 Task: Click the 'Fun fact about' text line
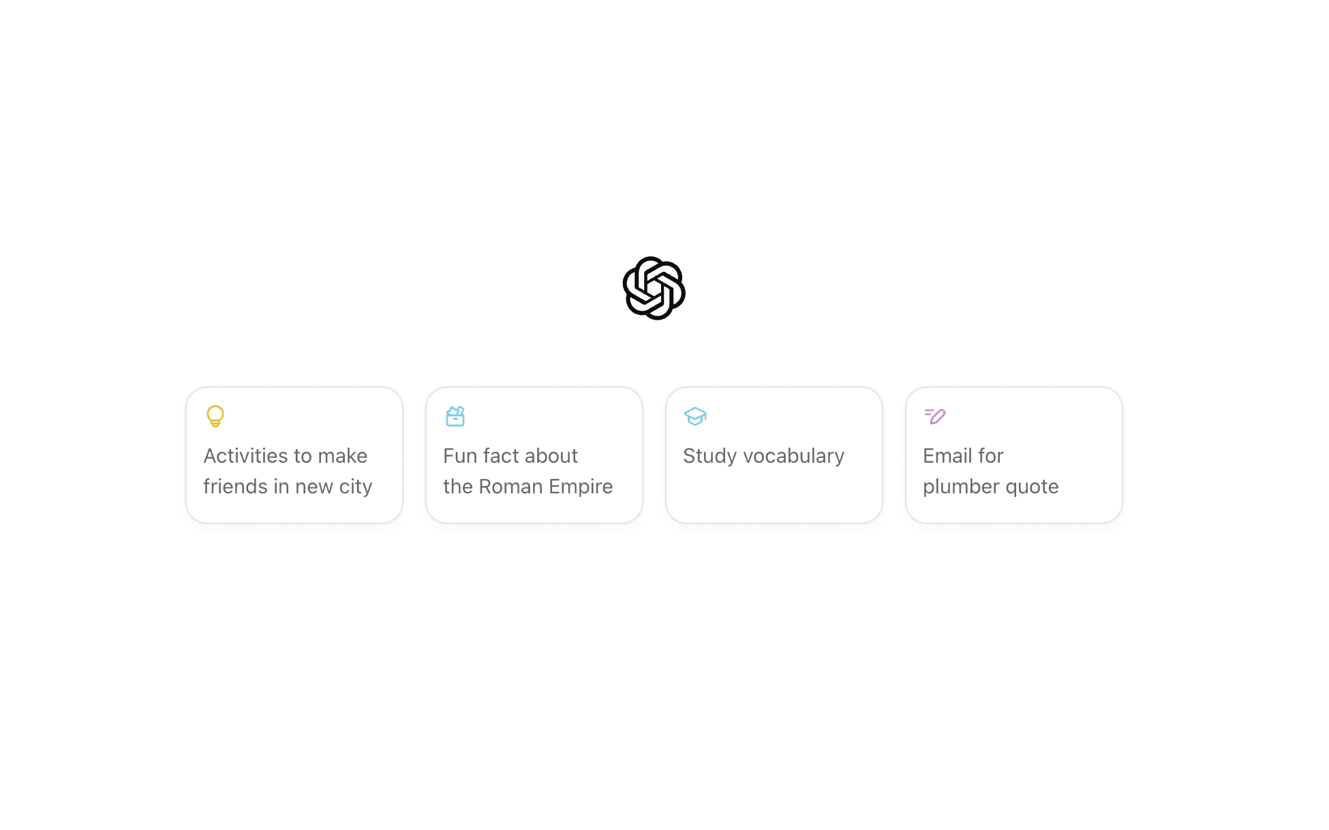click(x=510, y=456)
